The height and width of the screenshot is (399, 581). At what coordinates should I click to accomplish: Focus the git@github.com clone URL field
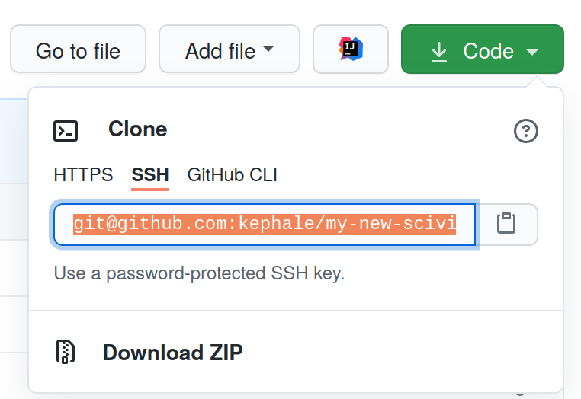click(265, 225)
